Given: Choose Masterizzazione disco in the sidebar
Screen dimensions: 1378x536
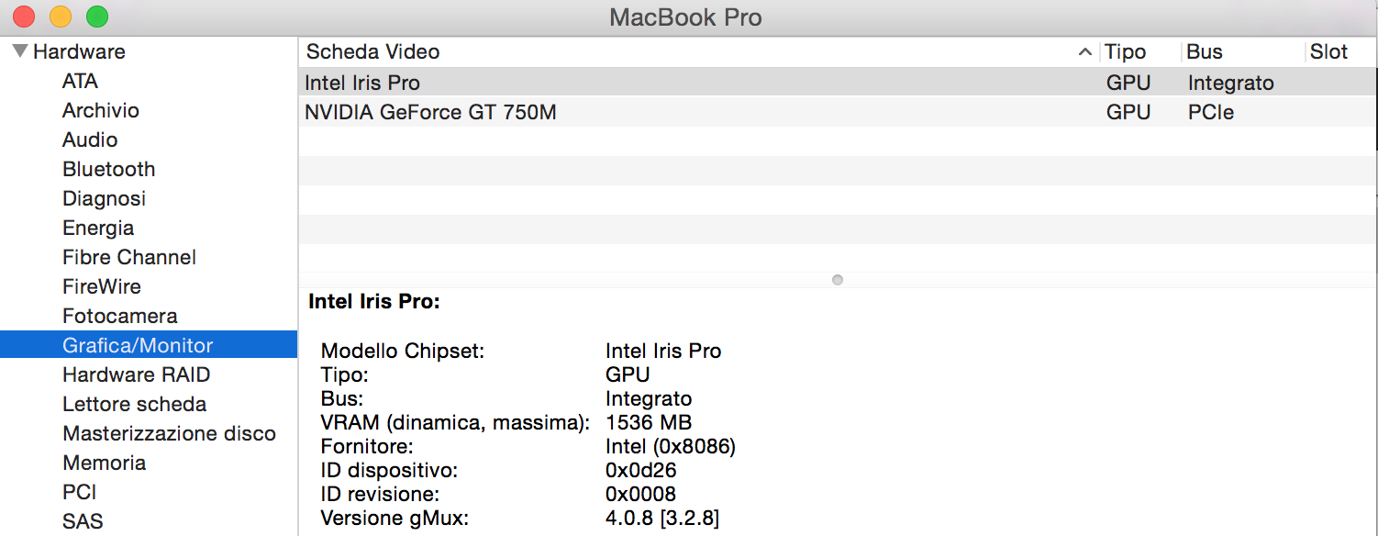Looking at the screenshot, I should coord(169,433).
